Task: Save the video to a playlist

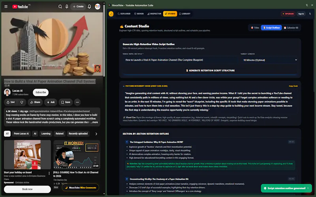Action: coord(66,102)
